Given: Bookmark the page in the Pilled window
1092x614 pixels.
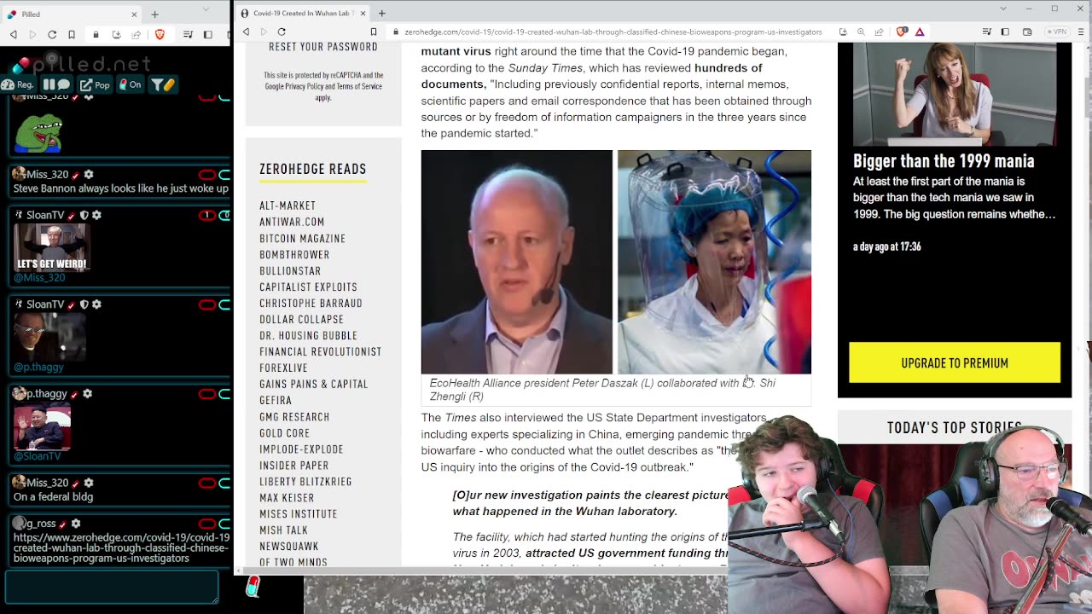Looking at the screenshot, I should click(72, 34).
